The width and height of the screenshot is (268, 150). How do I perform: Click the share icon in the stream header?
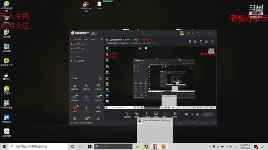click(x=212, y=41)
